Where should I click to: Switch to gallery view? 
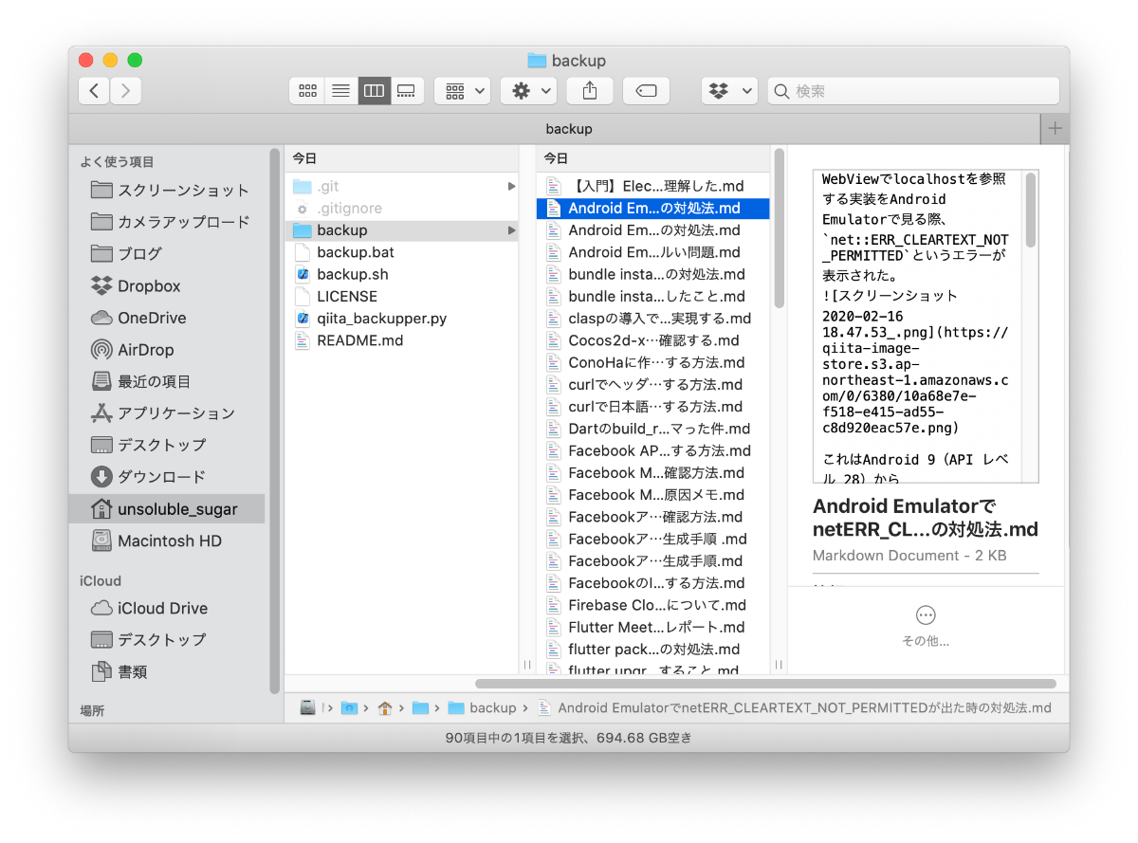pyautogui.click(x=407, y=91)
